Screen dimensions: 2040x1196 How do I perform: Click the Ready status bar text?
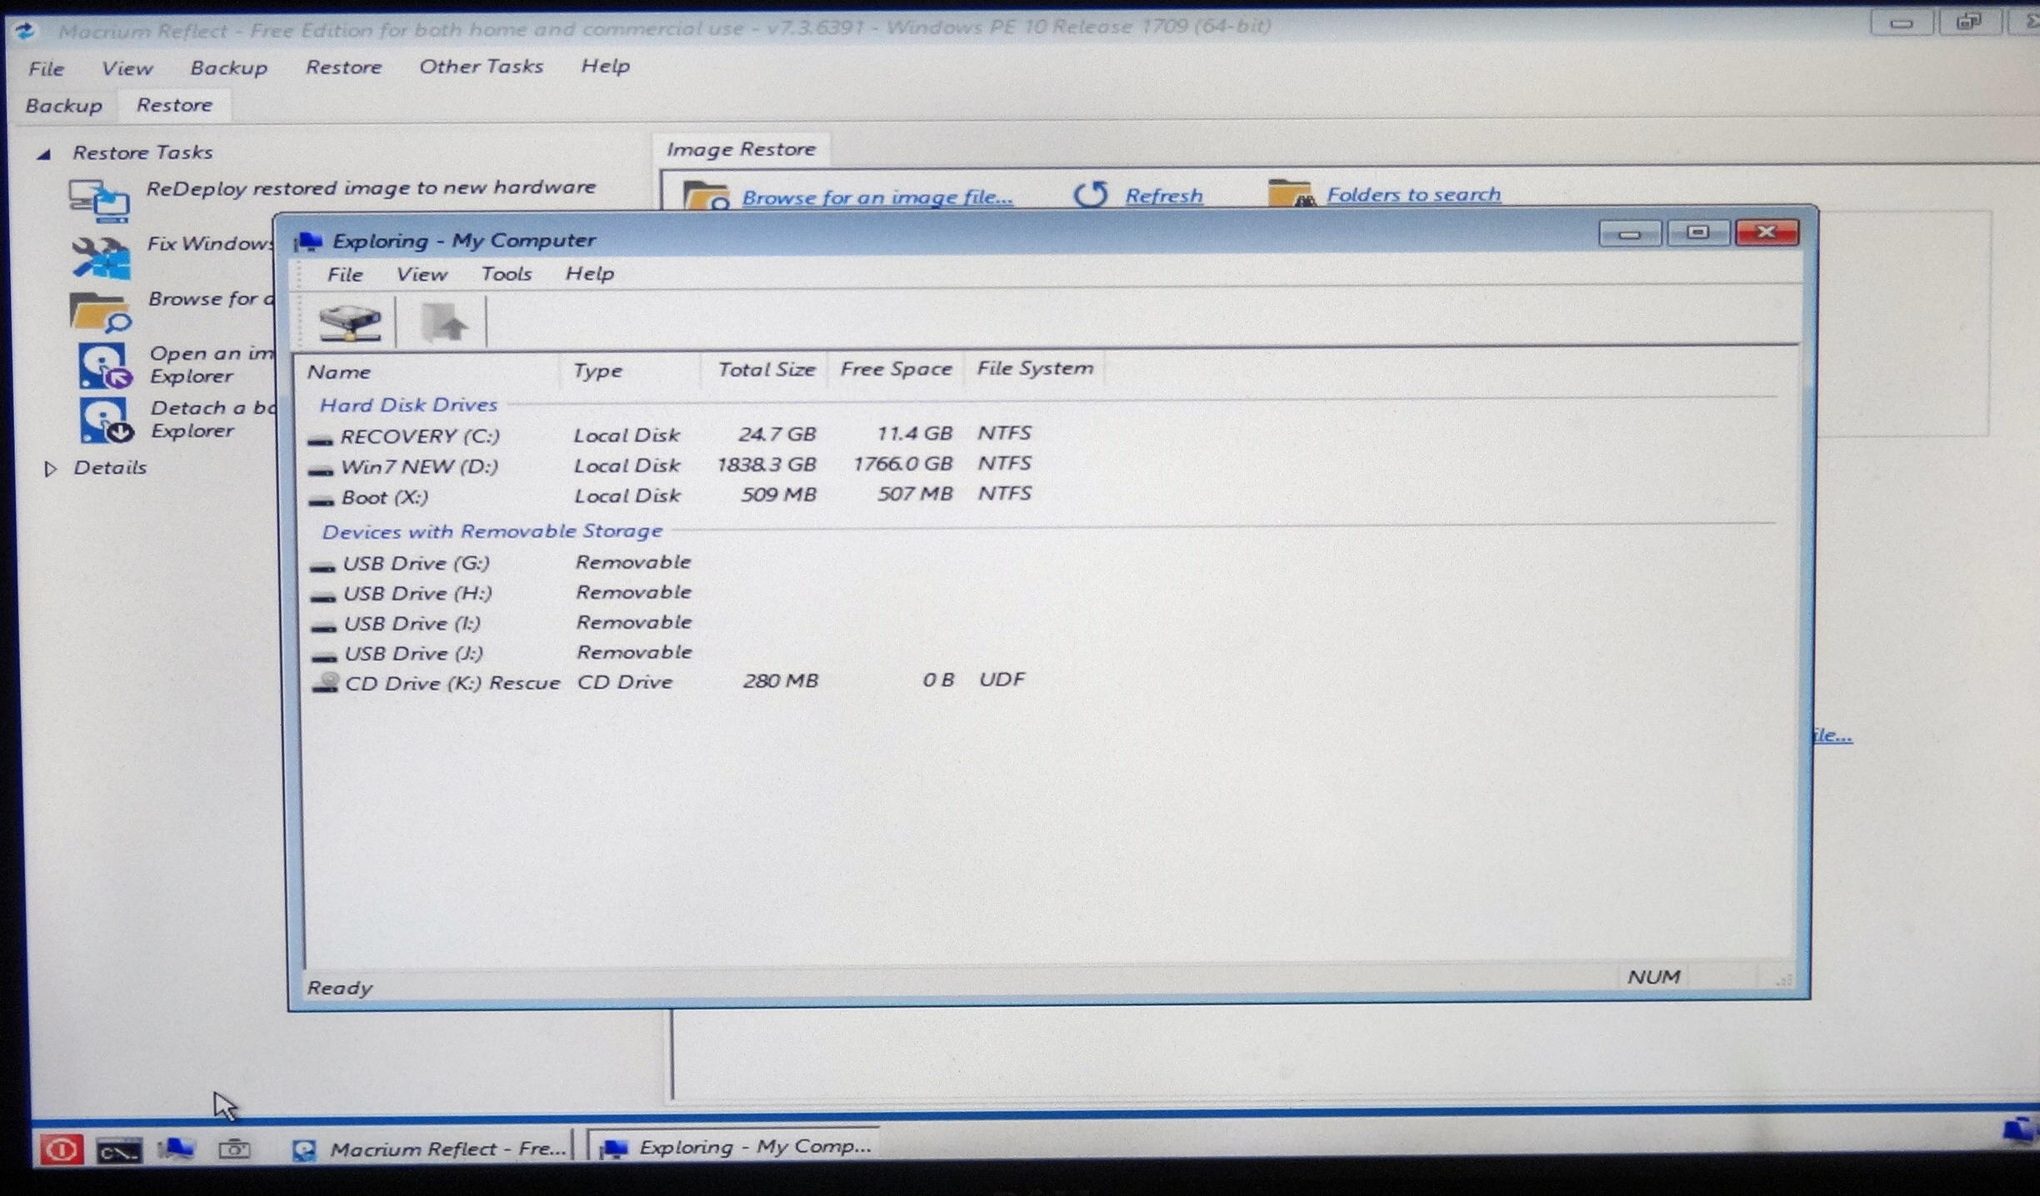[x=339, y=989]
